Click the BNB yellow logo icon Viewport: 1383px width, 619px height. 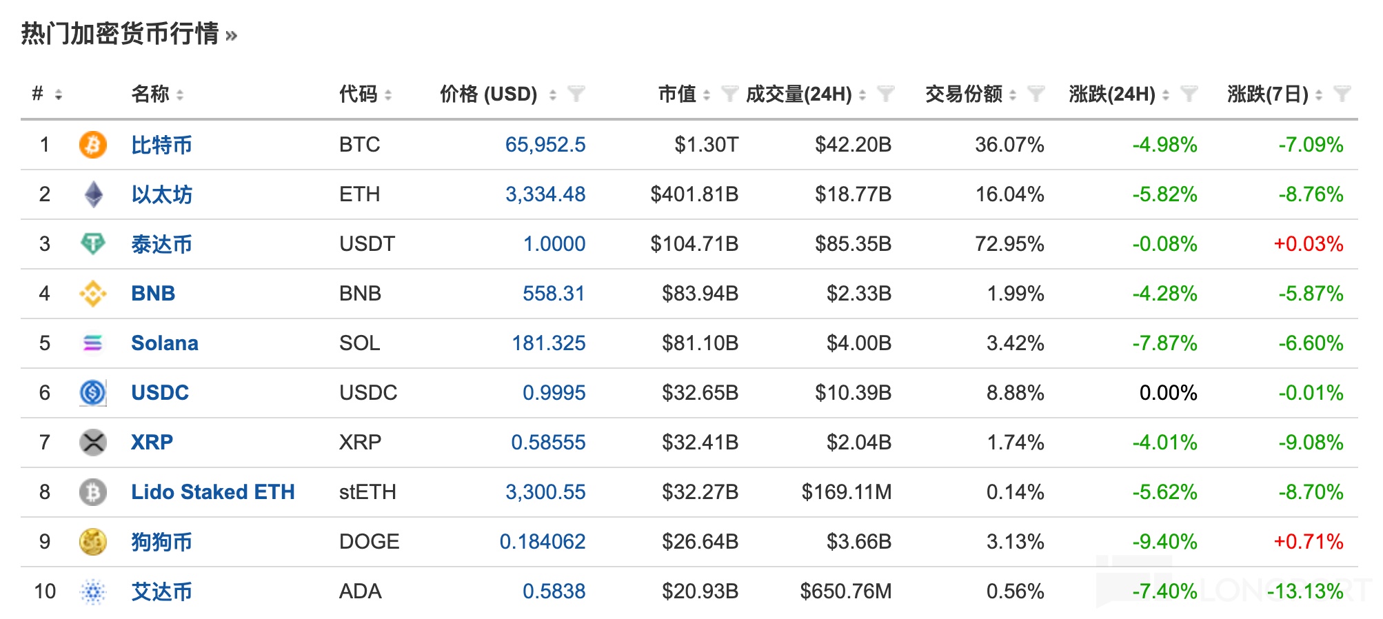click(92, 294)
